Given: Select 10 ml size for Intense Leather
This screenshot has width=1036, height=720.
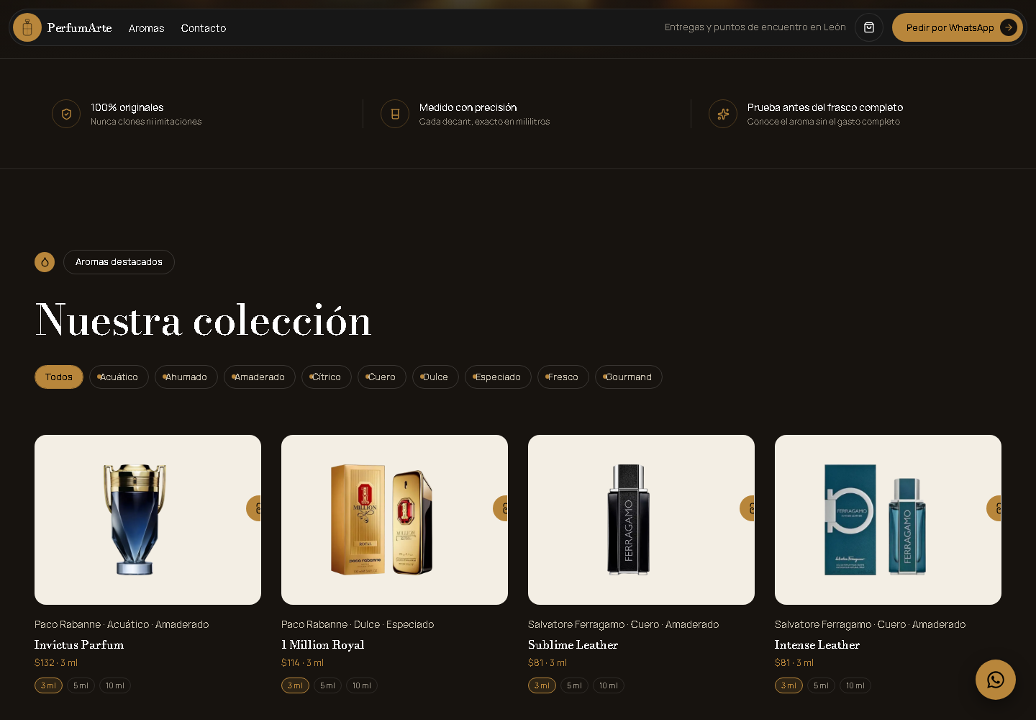Looking at the screenshot, I should click(855, 685).
